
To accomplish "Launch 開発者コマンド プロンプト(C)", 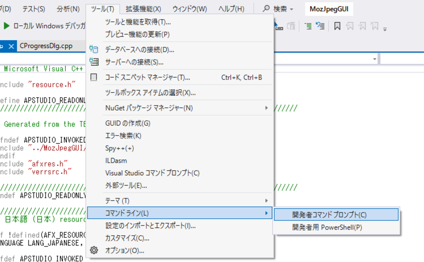I will pos(336,215).
